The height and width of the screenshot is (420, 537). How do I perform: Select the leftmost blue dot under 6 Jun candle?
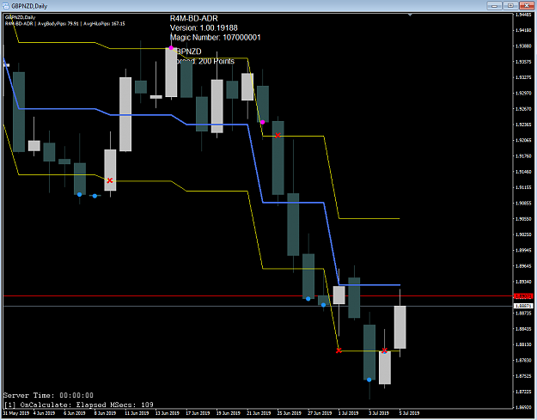(x=79, y=194)
